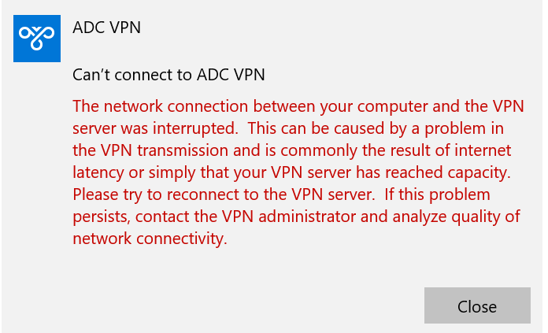Click the phrase "analyze quality of" in the message
This screenshot has height=333, width=548.
[x=456, y=216]
